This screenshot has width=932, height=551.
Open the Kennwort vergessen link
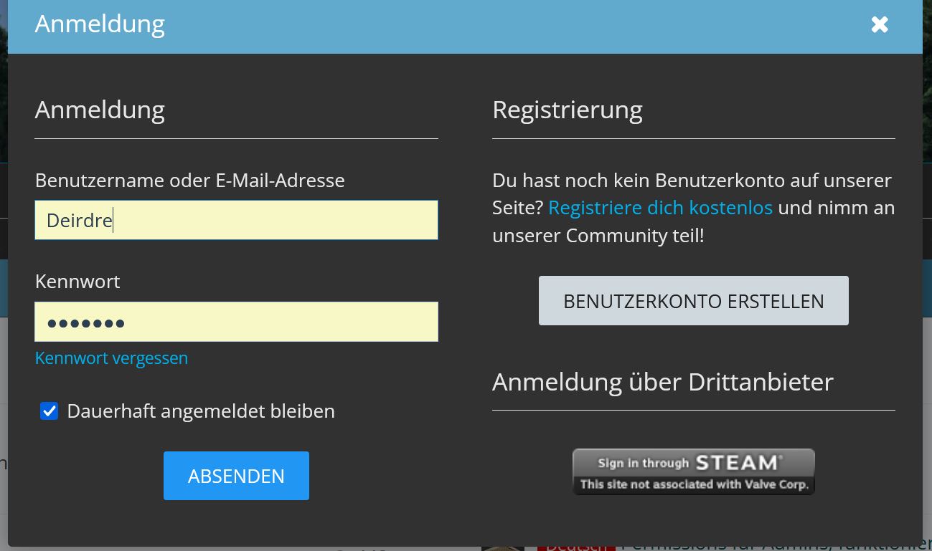[x=111, y=358]
